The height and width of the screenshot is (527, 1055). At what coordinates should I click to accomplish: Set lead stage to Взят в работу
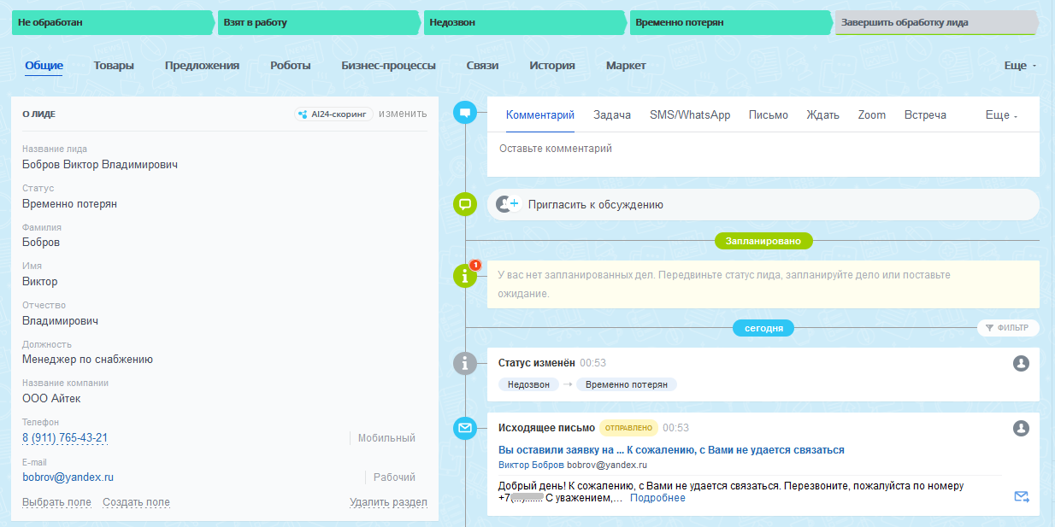tap(316, 22)
